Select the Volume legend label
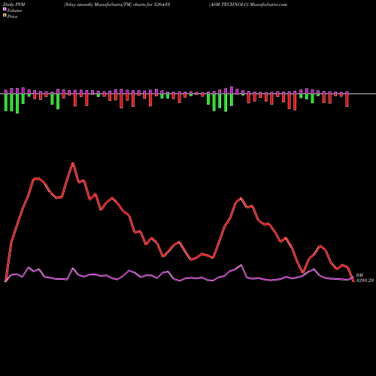The width and height of the screenshot is (376, 376). 14,11
